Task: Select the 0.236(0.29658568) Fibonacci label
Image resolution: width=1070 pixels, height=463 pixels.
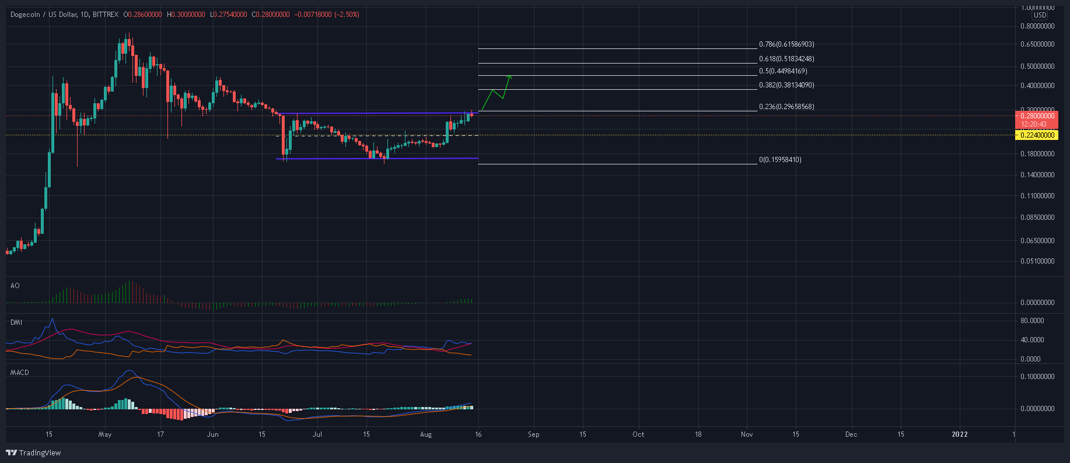Action: [786, 107]
